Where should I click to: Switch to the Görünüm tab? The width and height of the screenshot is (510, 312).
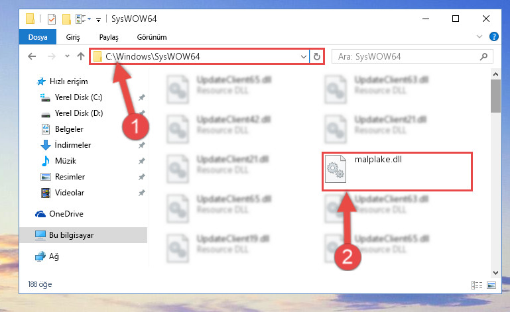click(152, 37)
